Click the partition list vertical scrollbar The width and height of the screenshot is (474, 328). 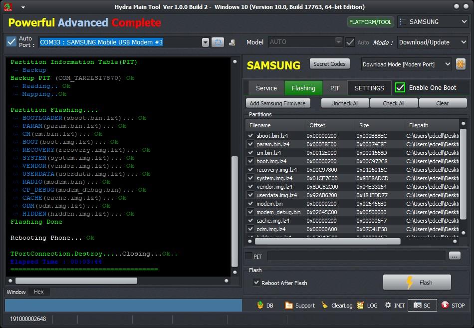click(x=463, y=174)
